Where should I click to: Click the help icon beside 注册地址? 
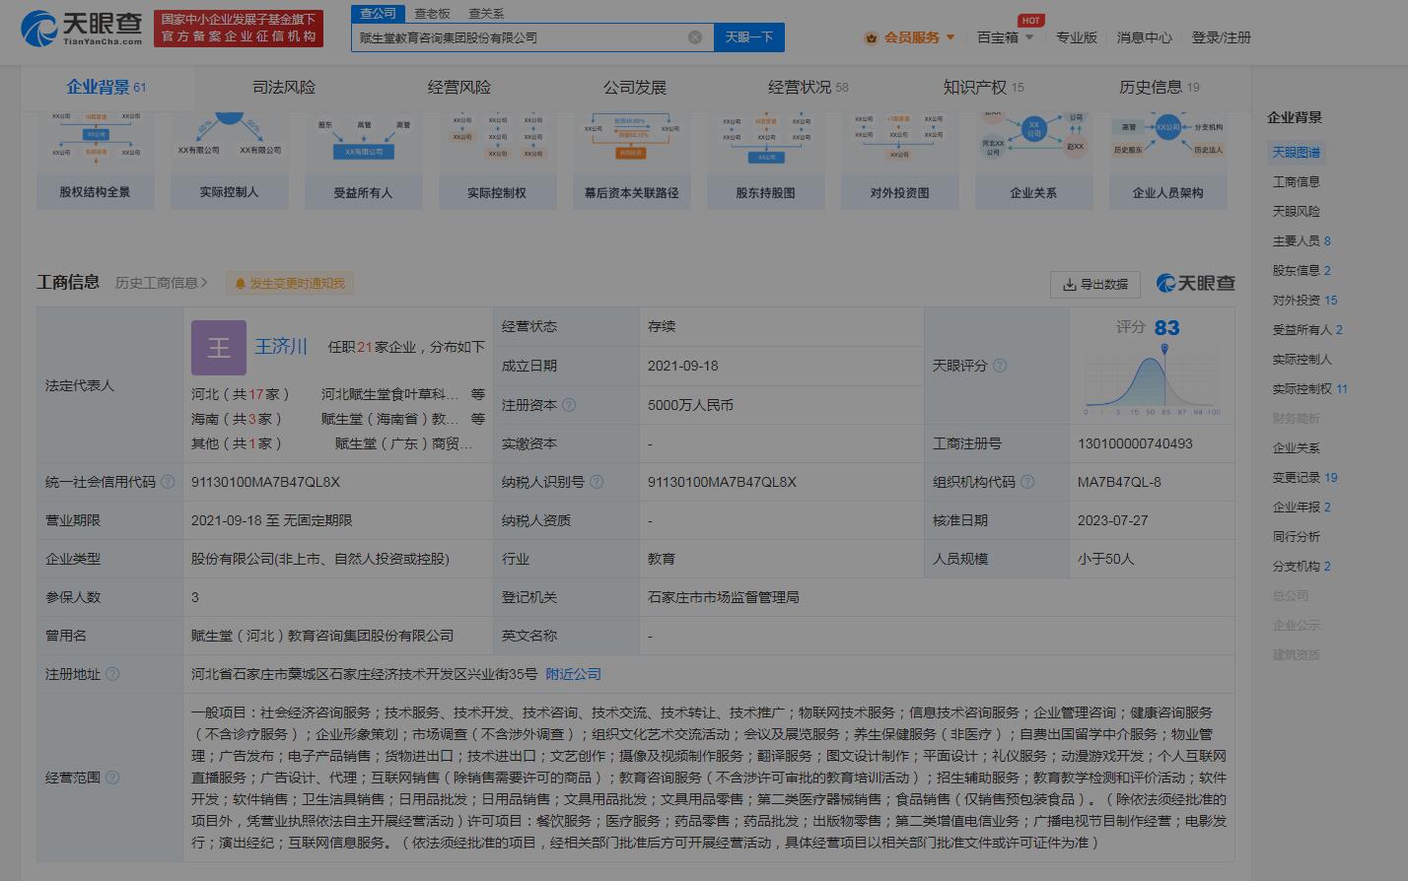coord(112,674)
